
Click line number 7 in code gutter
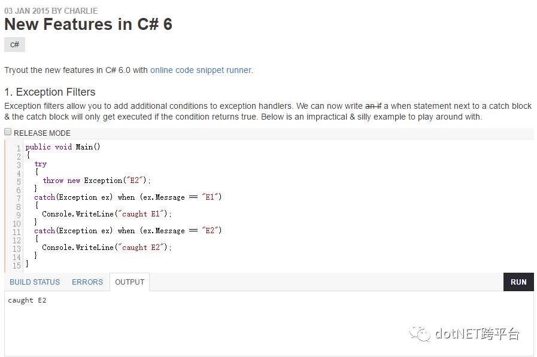(19, 199)
